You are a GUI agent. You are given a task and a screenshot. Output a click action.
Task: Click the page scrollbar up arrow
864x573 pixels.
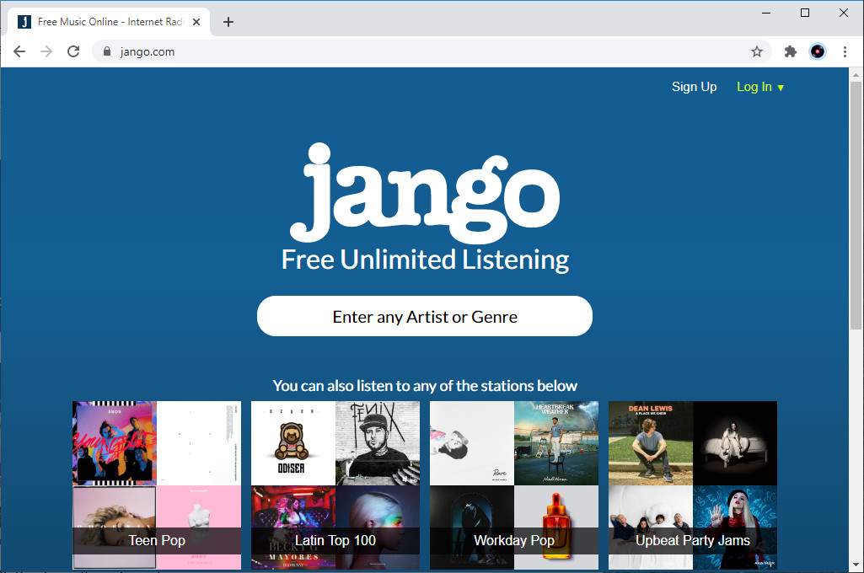click(856, 74)
